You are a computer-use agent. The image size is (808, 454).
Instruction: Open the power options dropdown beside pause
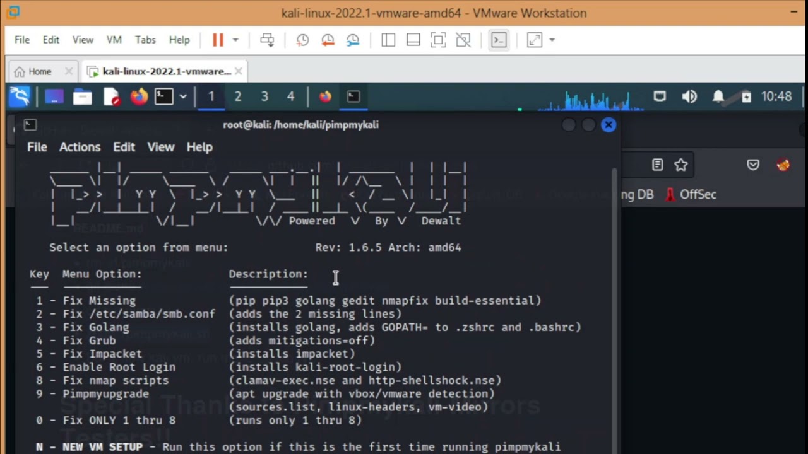pos(235,40)
